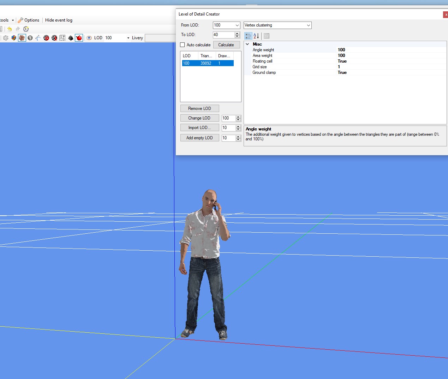This screenshot has height=379, width=448.
Task: Click the redo arrow icon
Action: point(17,29)
